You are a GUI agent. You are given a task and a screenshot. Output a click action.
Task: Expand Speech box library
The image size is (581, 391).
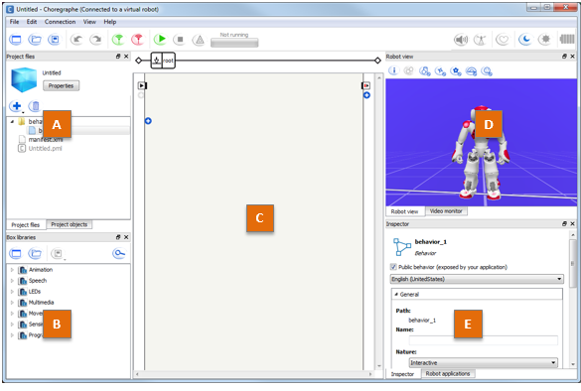click(12, 281)
